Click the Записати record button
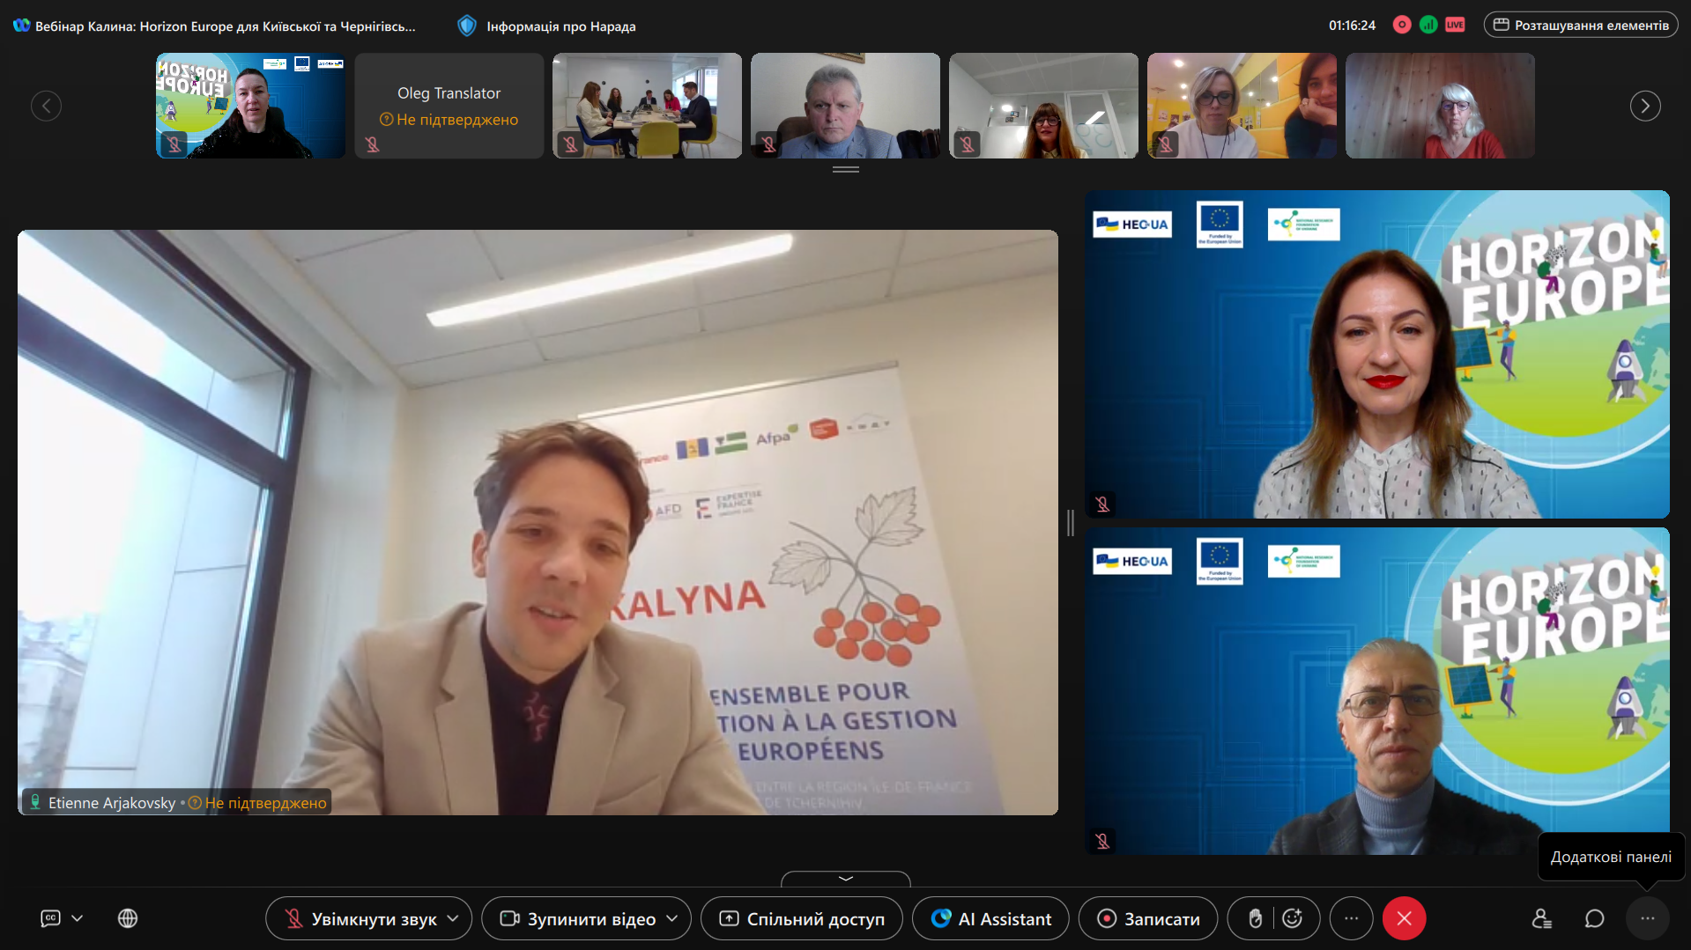Screen dimensions: 1691x950 pyautogui.click(x=1148, y=918)
